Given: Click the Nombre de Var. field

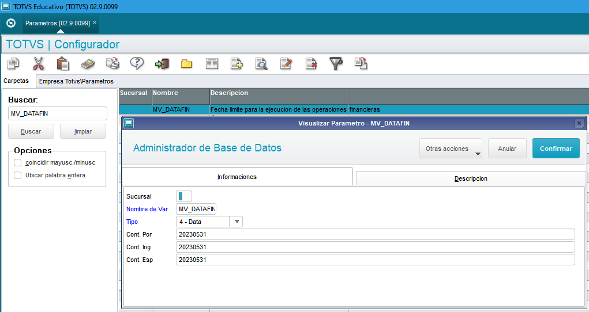Looking at the screenshot, I should [196, 209].
